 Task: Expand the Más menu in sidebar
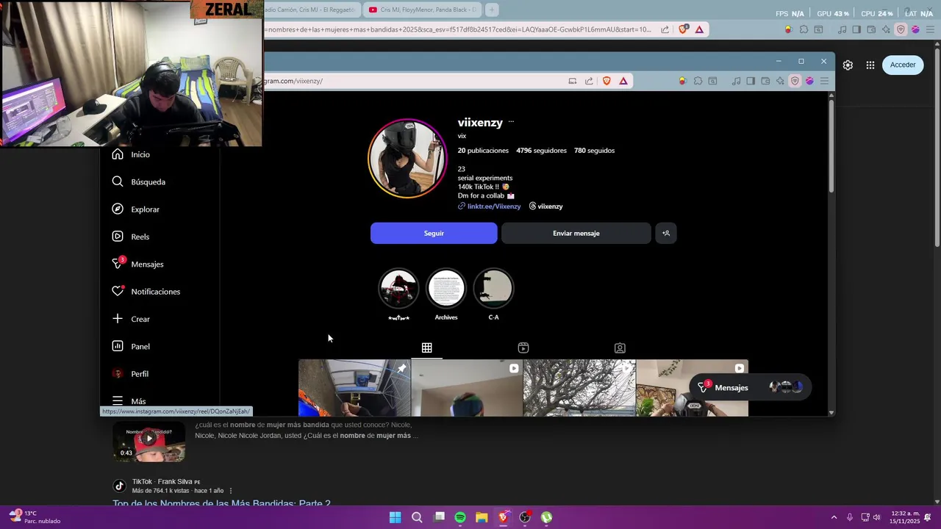coord(129,401)
